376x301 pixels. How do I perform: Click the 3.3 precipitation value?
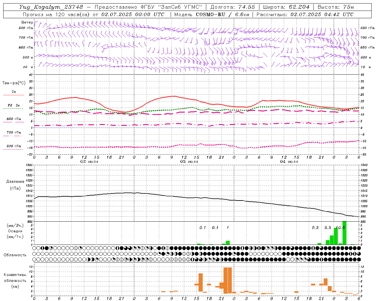pyautogui.click(x=328, y=228)
